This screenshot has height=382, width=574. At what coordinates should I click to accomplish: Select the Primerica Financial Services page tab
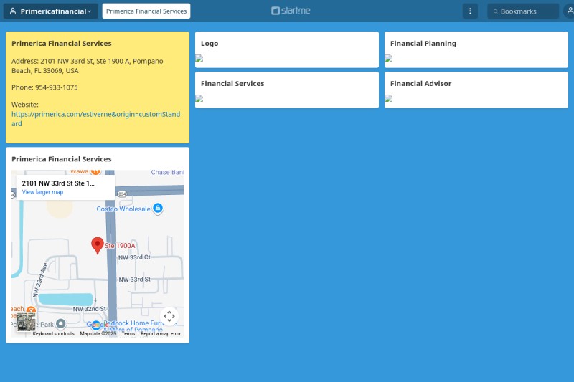tap(146, 11)
